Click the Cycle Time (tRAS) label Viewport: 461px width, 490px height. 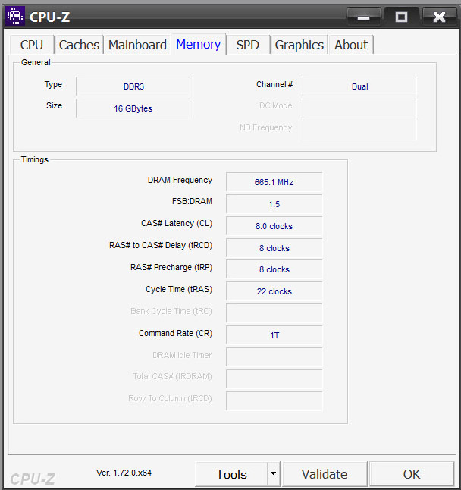pyautogui.click(x=179, y=290)
